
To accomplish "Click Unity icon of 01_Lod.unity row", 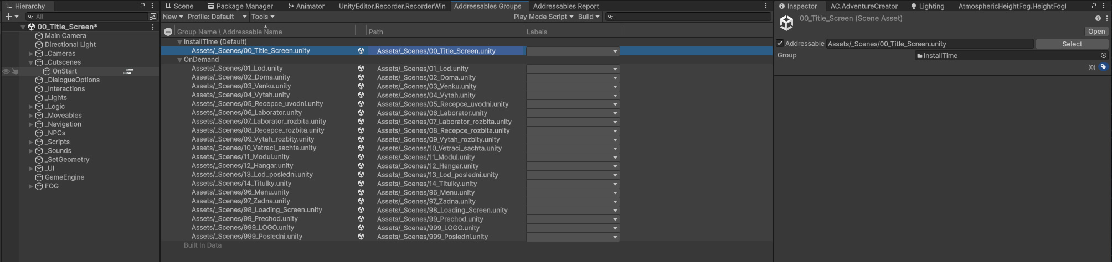I will click(x=361, y=69).
